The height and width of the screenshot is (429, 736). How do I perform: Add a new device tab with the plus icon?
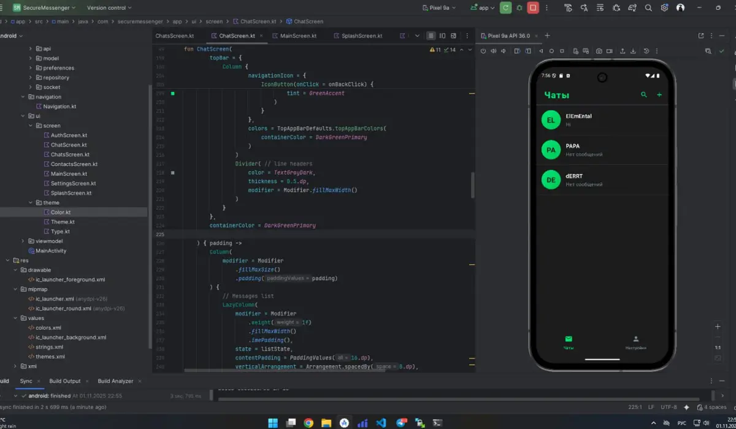[547, 36]
